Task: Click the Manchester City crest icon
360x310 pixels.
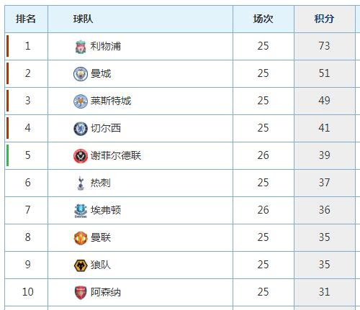Action: (81, 74)
